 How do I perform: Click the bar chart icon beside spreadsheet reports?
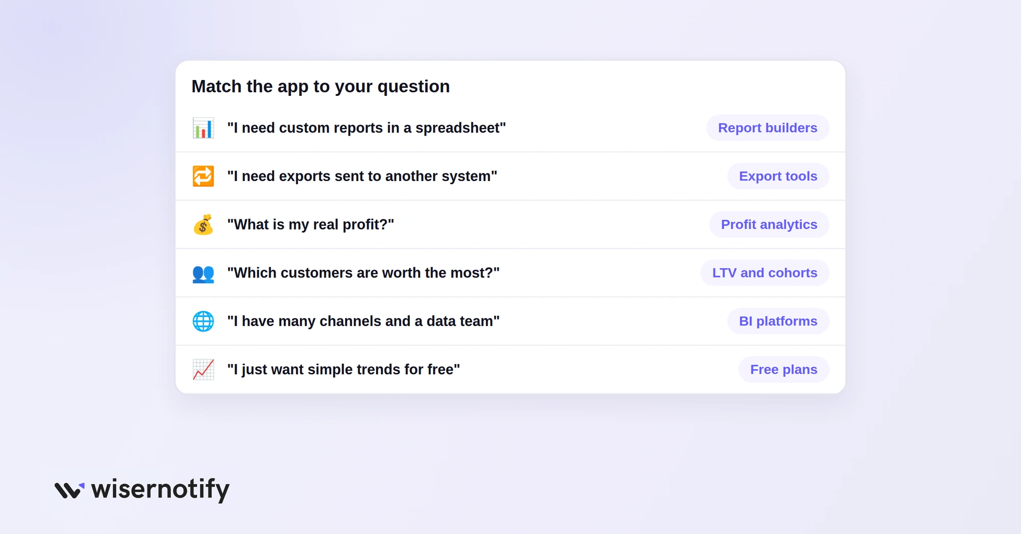point(203,128)
